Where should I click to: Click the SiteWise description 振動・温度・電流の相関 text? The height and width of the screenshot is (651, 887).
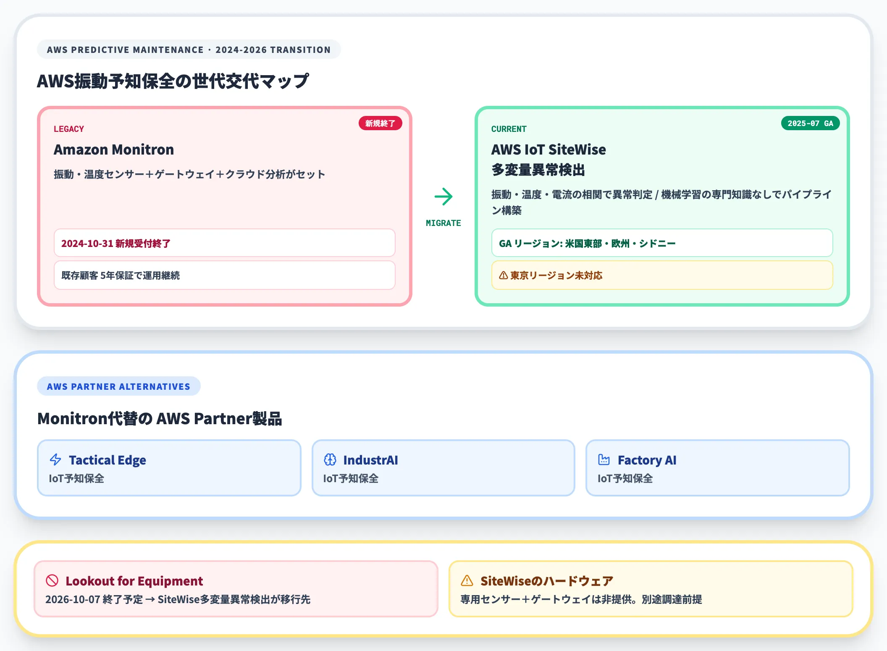pyautogui.click(x=661, y=202)
